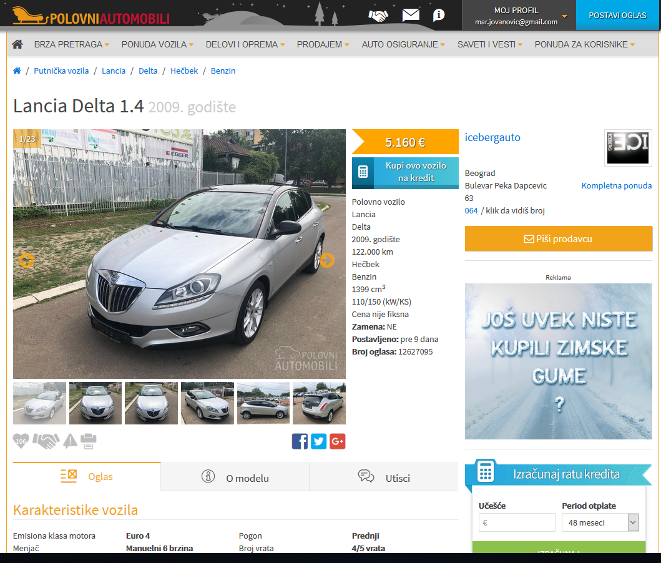
Task: Open the Benzin breadcrumb link
Action: click(x=223, y=71)
